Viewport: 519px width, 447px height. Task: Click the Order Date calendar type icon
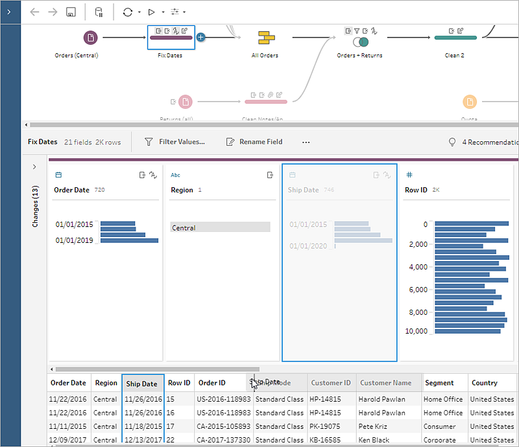point(58,175)
